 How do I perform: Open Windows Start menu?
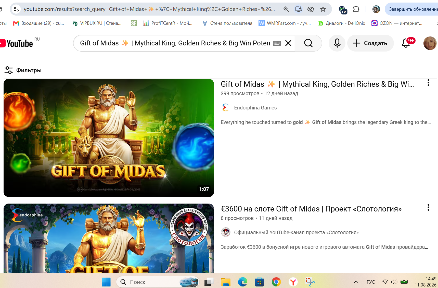(106, 282)
